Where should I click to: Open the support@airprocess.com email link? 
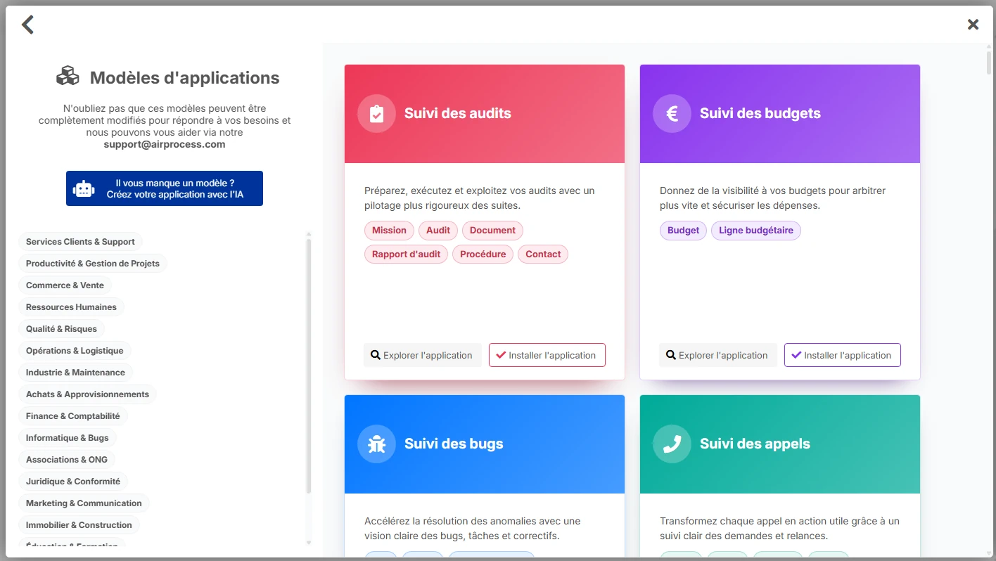click(x=165, y=144)
